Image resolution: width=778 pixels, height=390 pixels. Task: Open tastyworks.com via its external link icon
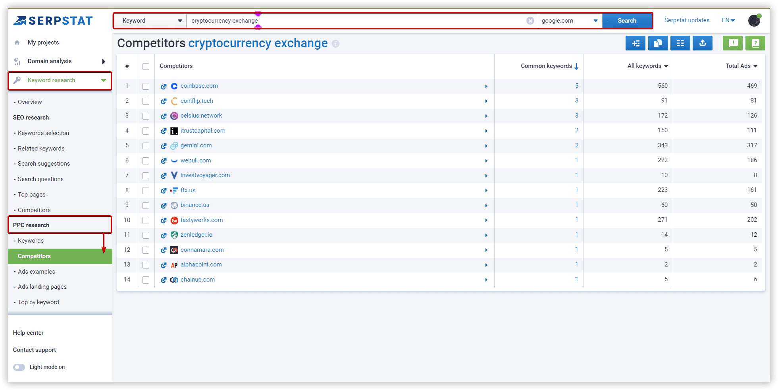click(x=164, y=220)
